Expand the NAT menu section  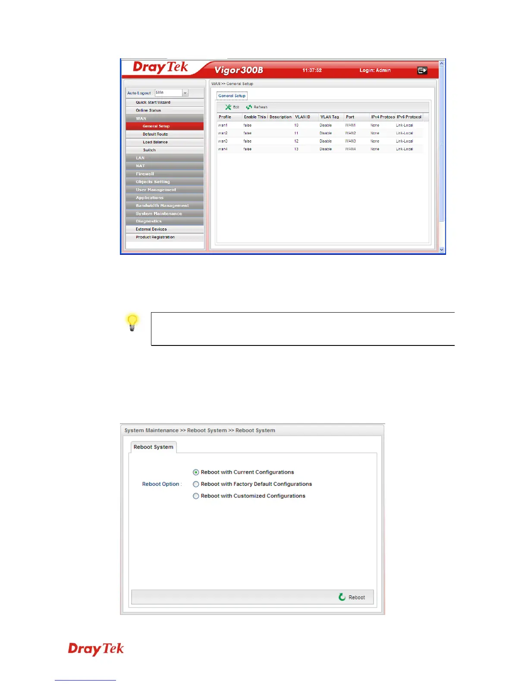click(165, 166)
